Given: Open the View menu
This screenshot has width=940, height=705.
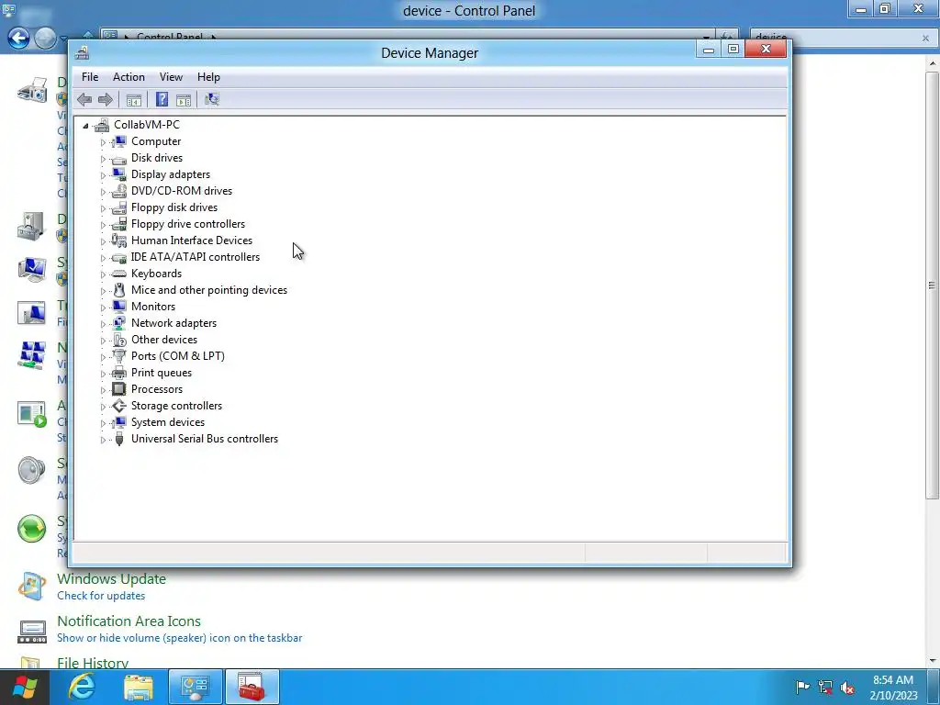Looking at the screenshot, I should coord(171,77).
